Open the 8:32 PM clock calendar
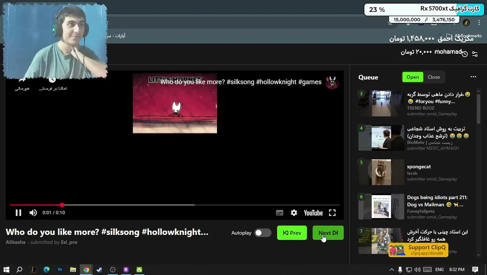Viewport: 487px width, 275px height. pyautogui.click(x=457, y=270)
